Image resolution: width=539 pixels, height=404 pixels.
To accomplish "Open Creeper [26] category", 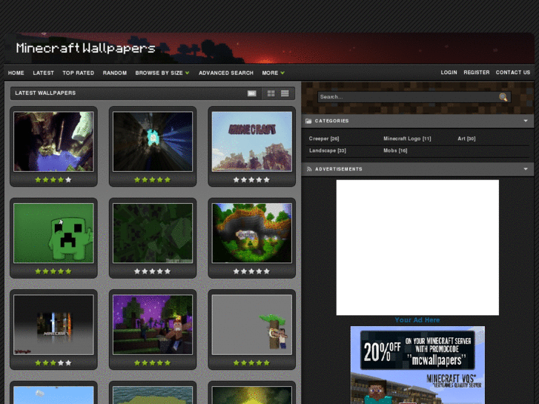I will click(324, 139).
